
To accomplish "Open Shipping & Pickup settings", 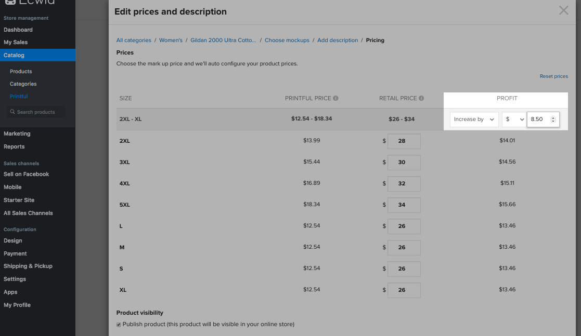I will pos(28,266).
